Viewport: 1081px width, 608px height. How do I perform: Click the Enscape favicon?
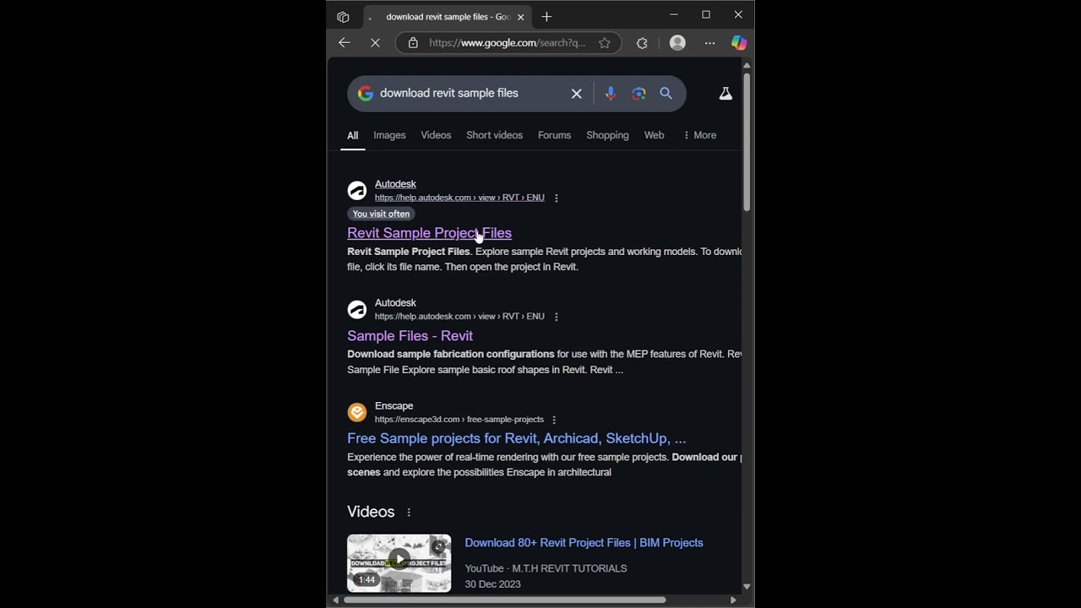357,412
